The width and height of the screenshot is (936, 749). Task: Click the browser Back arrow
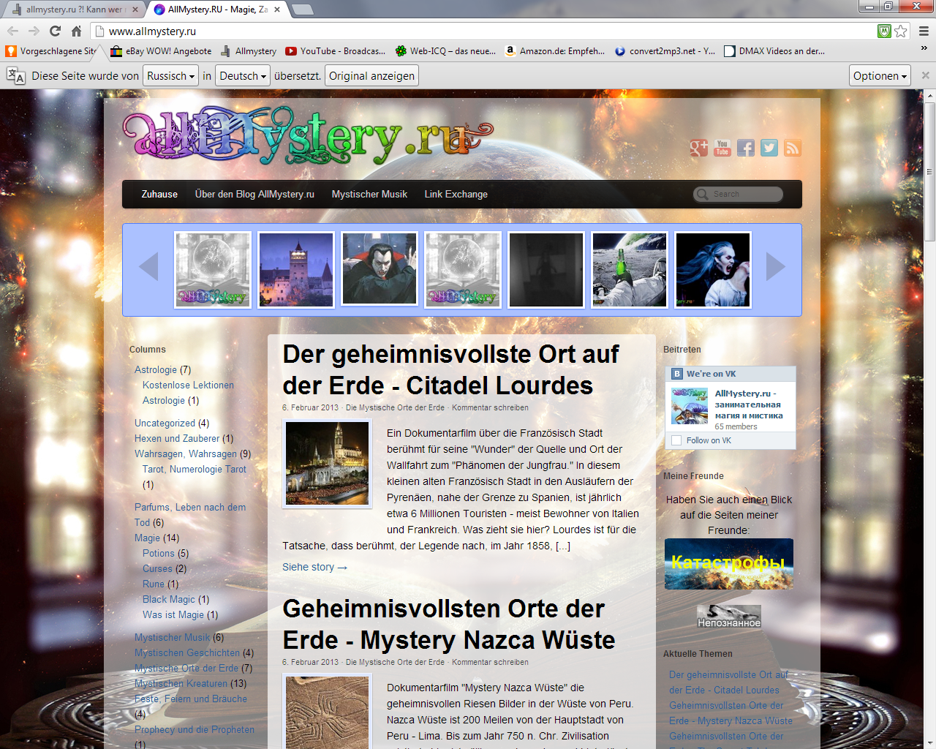tap(12, 31)
